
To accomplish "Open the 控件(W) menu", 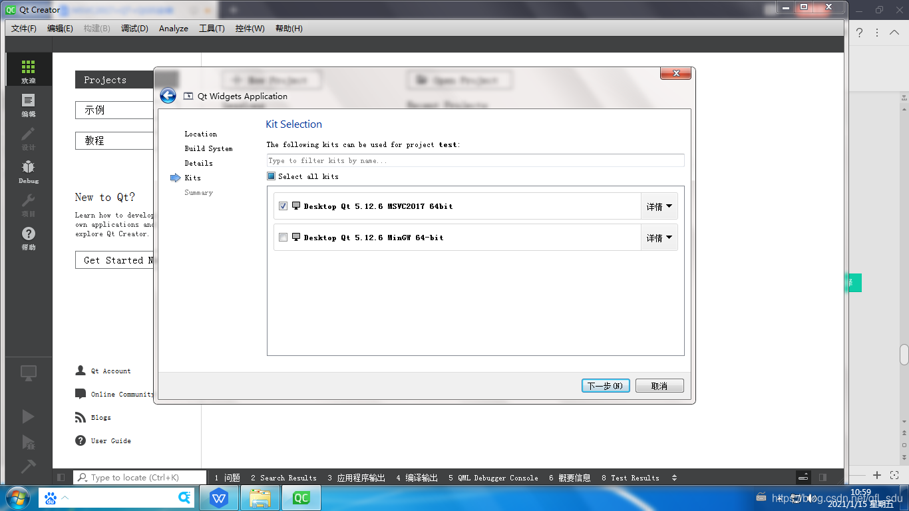I will click(250, 29).
